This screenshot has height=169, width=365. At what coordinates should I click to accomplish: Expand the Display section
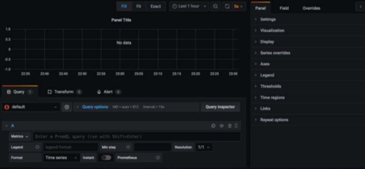308,42
